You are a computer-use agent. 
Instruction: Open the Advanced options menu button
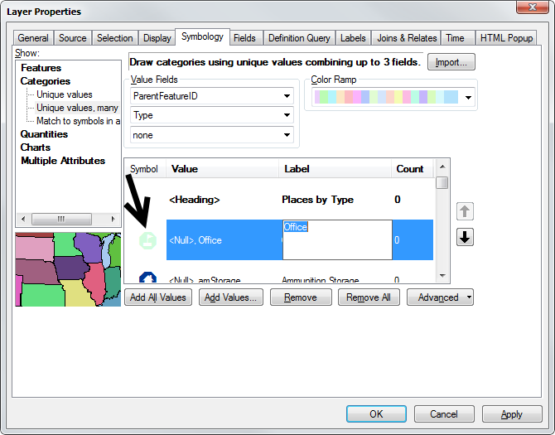[440, 297]
